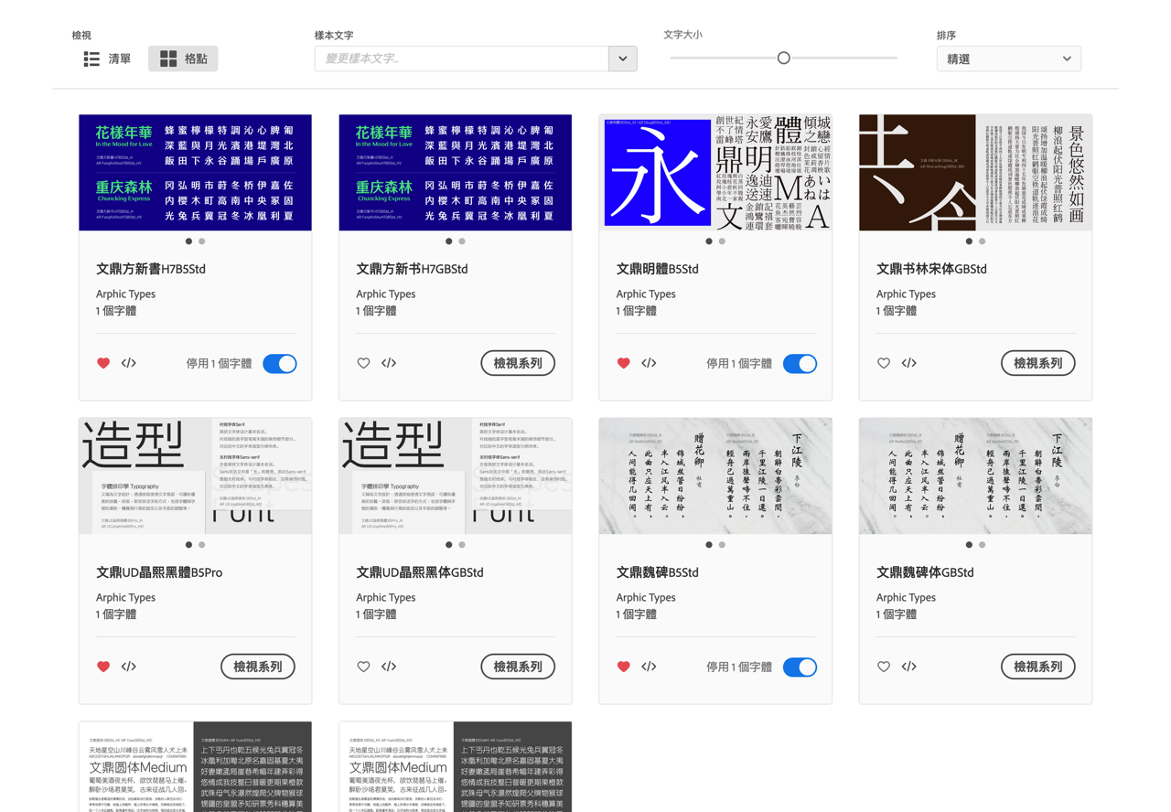
Task: Favorite 文鼎魏碑体GBStd heart icon
Action: (883, 667)
